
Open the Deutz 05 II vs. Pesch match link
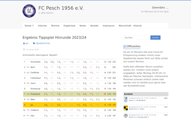coord(137,109)
